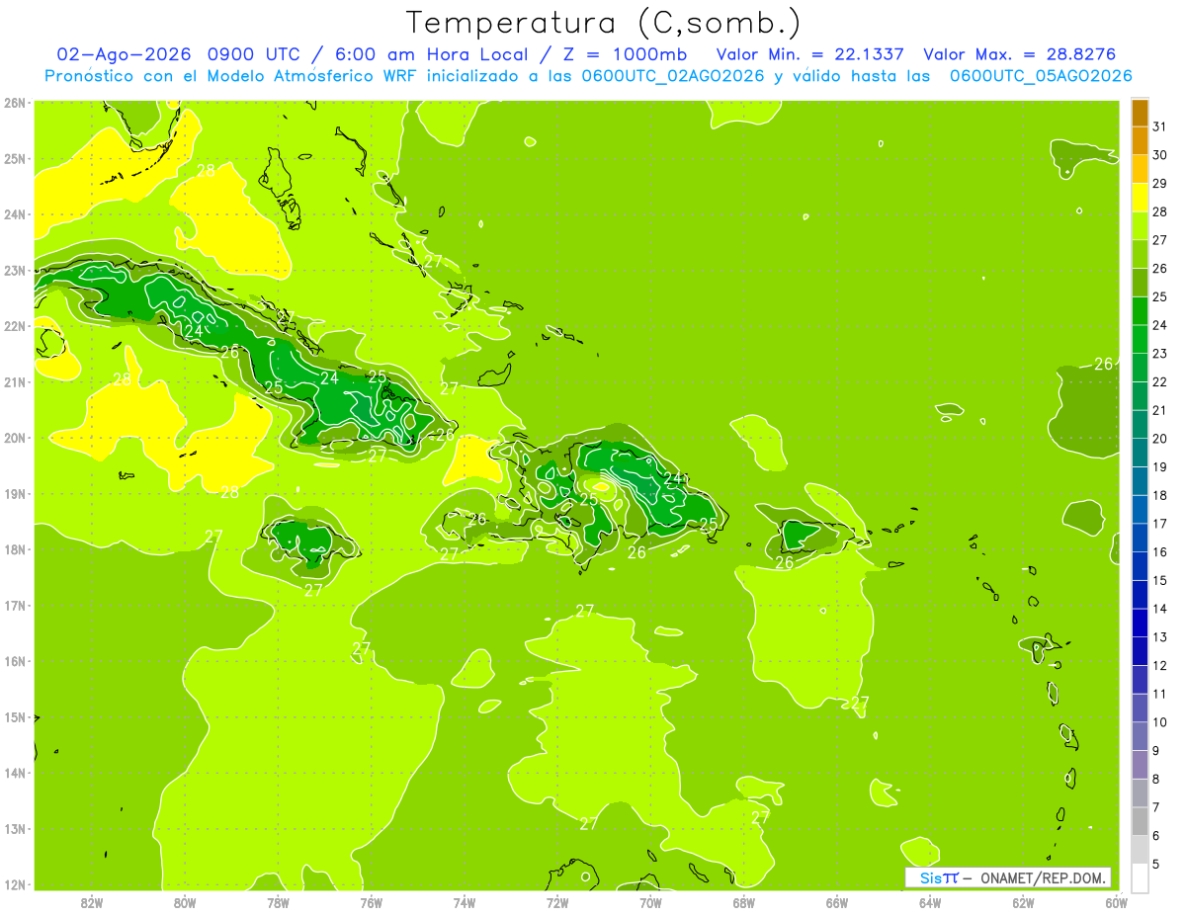The width and height of the screenshot is (1186, 916).
Task: Click the '21N' latitude axis label
Action: 15,381
